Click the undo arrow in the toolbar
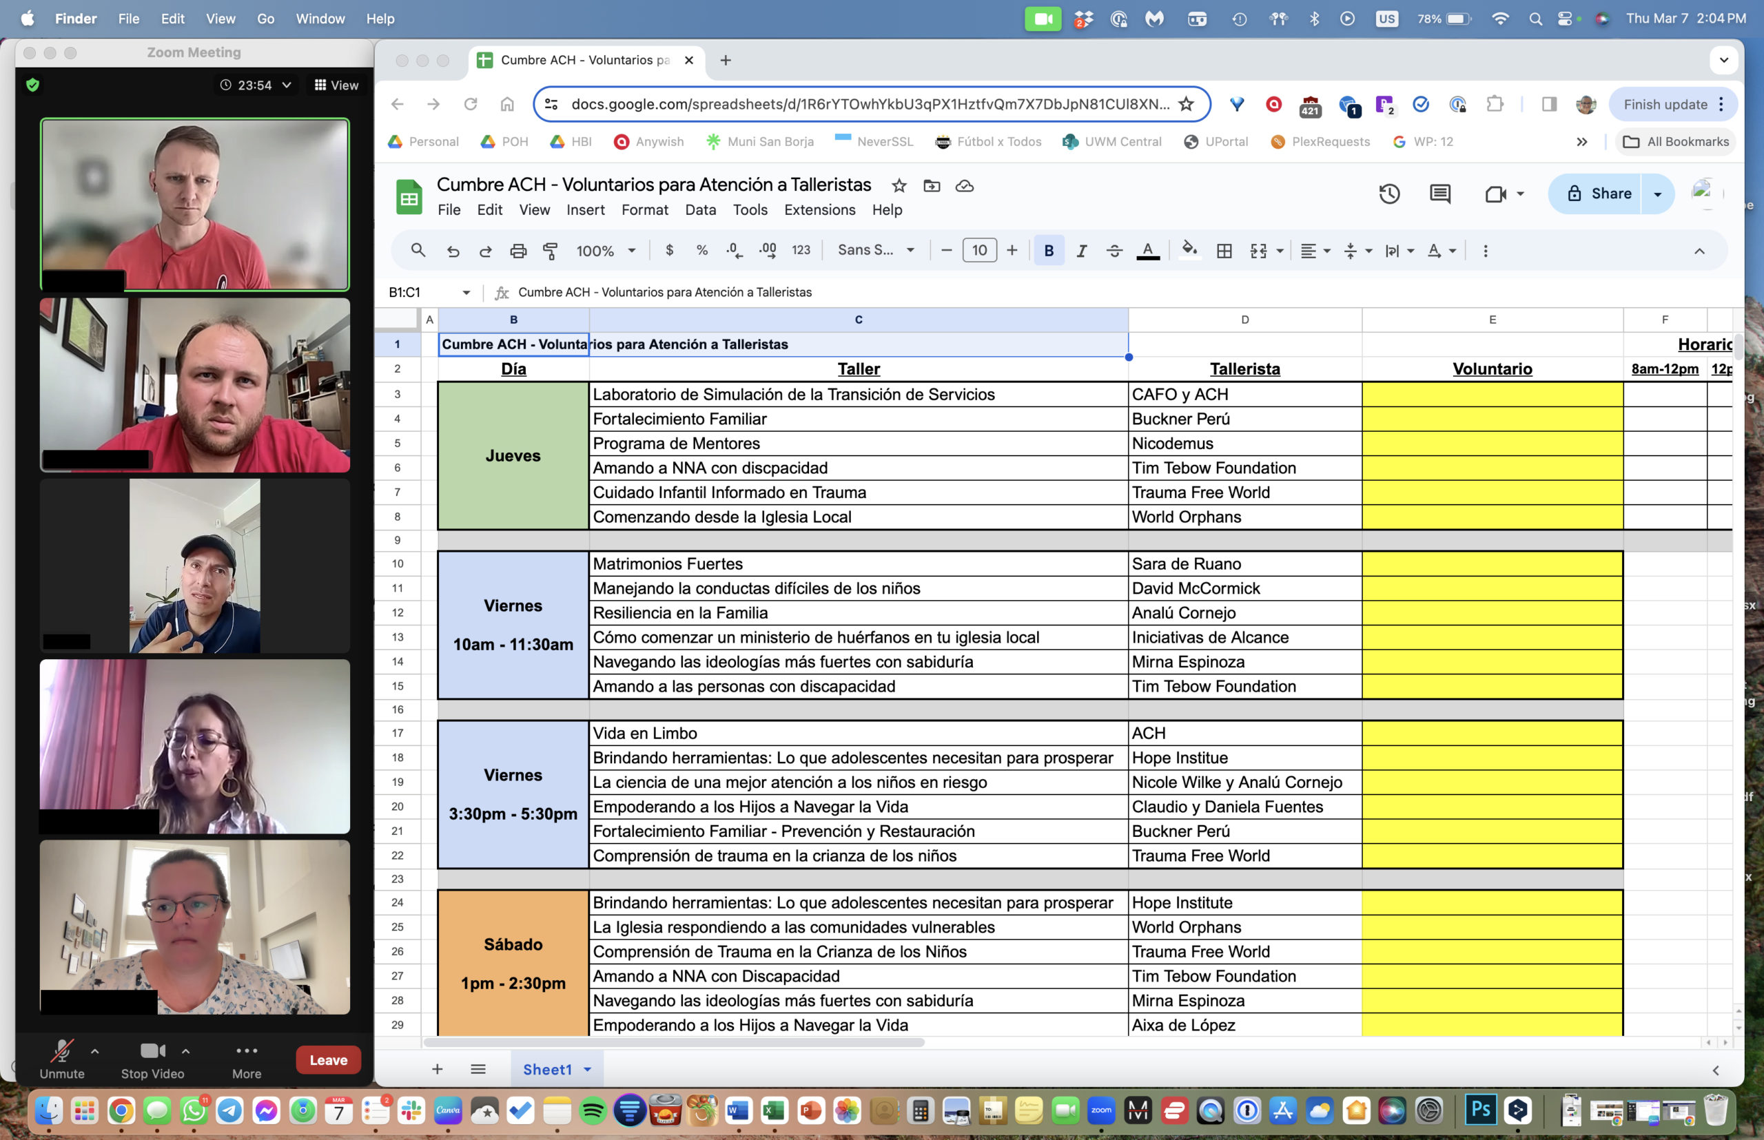1764x1140 pixels. [453, 251]
